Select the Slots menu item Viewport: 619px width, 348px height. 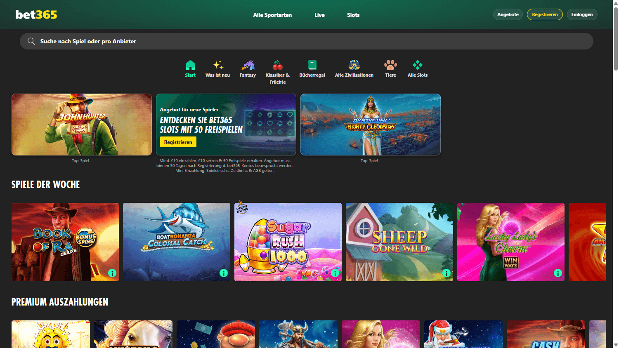(353, 15)
